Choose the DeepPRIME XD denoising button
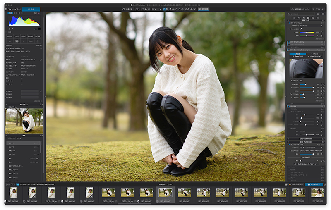The image size is (331, 210). [315, 57]
